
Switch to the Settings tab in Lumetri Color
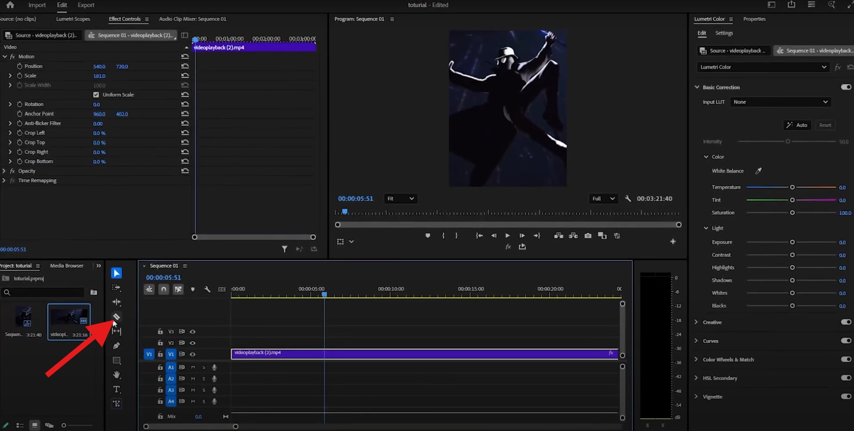(724, 33)
